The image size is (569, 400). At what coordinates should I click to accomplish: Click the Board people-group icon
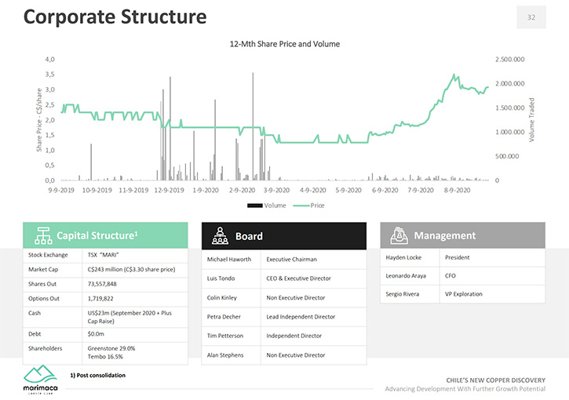(x=220, y=236)
